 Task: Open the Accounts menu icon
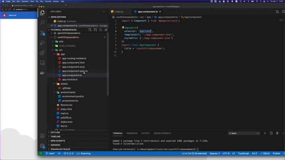coord(42,136)
